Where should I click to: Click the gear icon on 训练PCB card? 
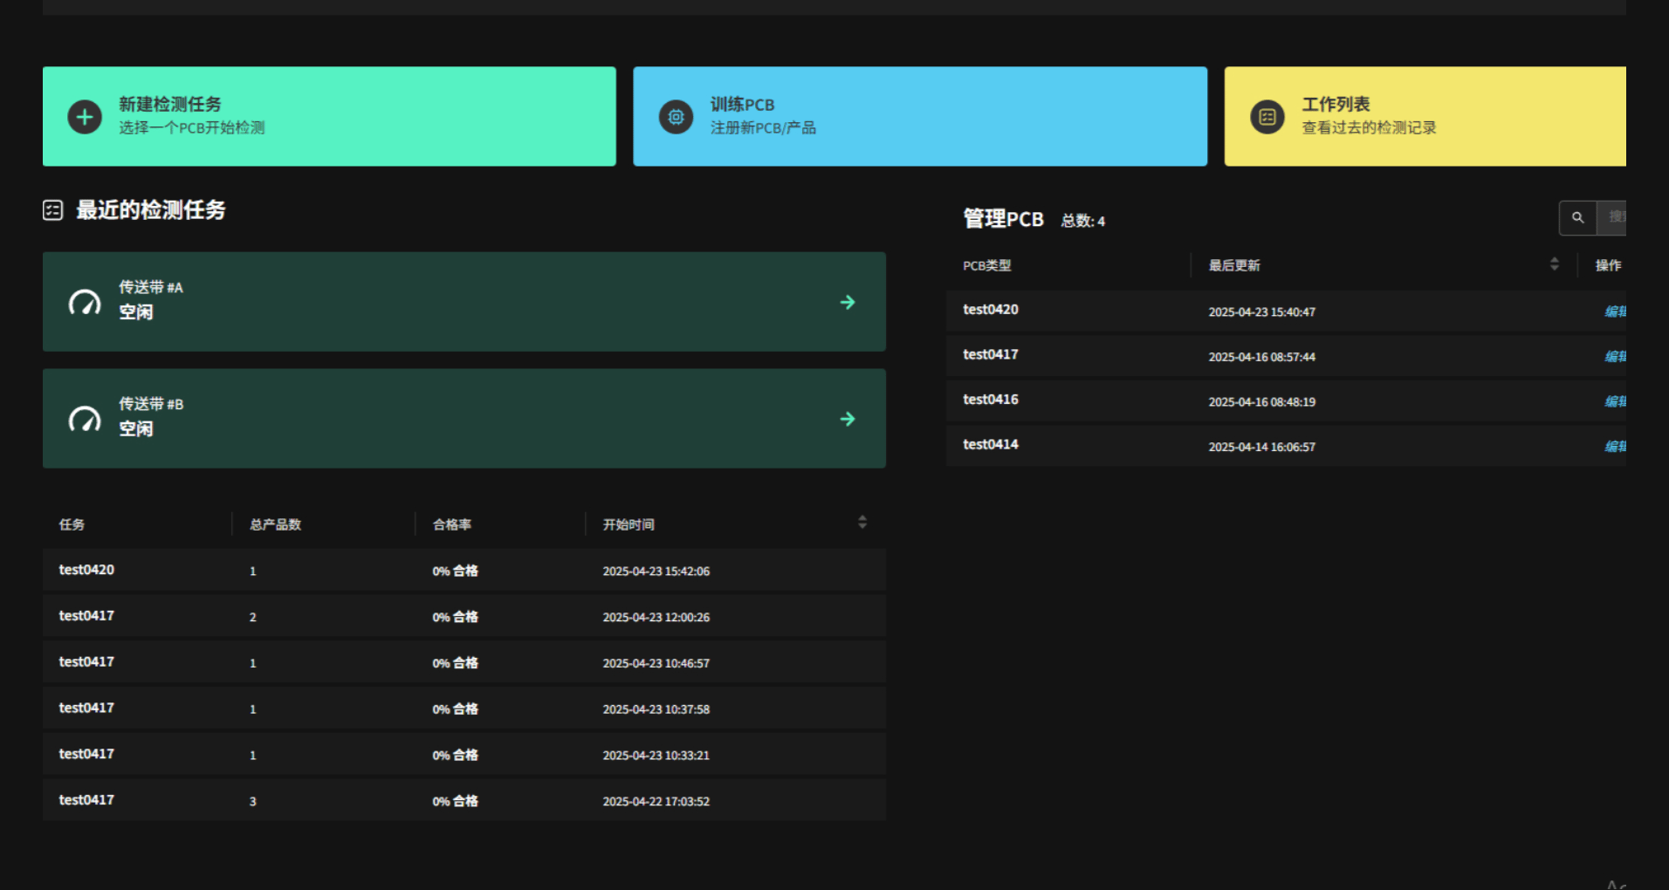tap(676, 116)
